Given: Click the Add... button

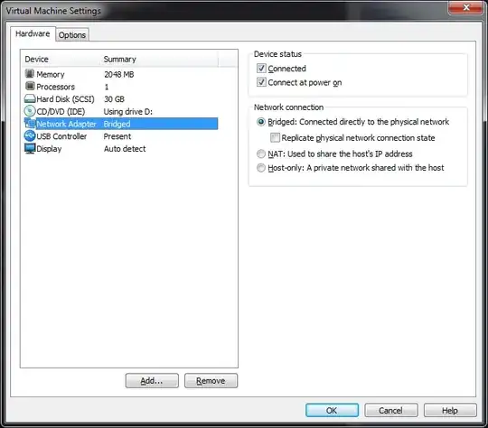Looking at the screenshot, I should [152, 380].
